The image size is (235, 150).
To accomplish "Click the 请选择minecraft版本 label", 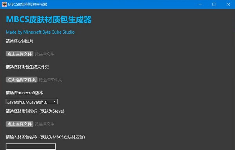I will click(x=25, y=93).
